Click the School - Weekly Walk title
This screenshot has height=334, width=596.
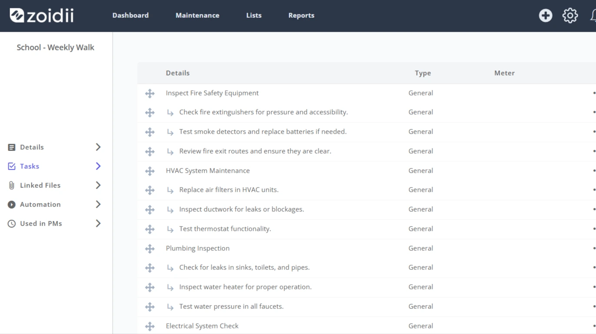(55, 47)
